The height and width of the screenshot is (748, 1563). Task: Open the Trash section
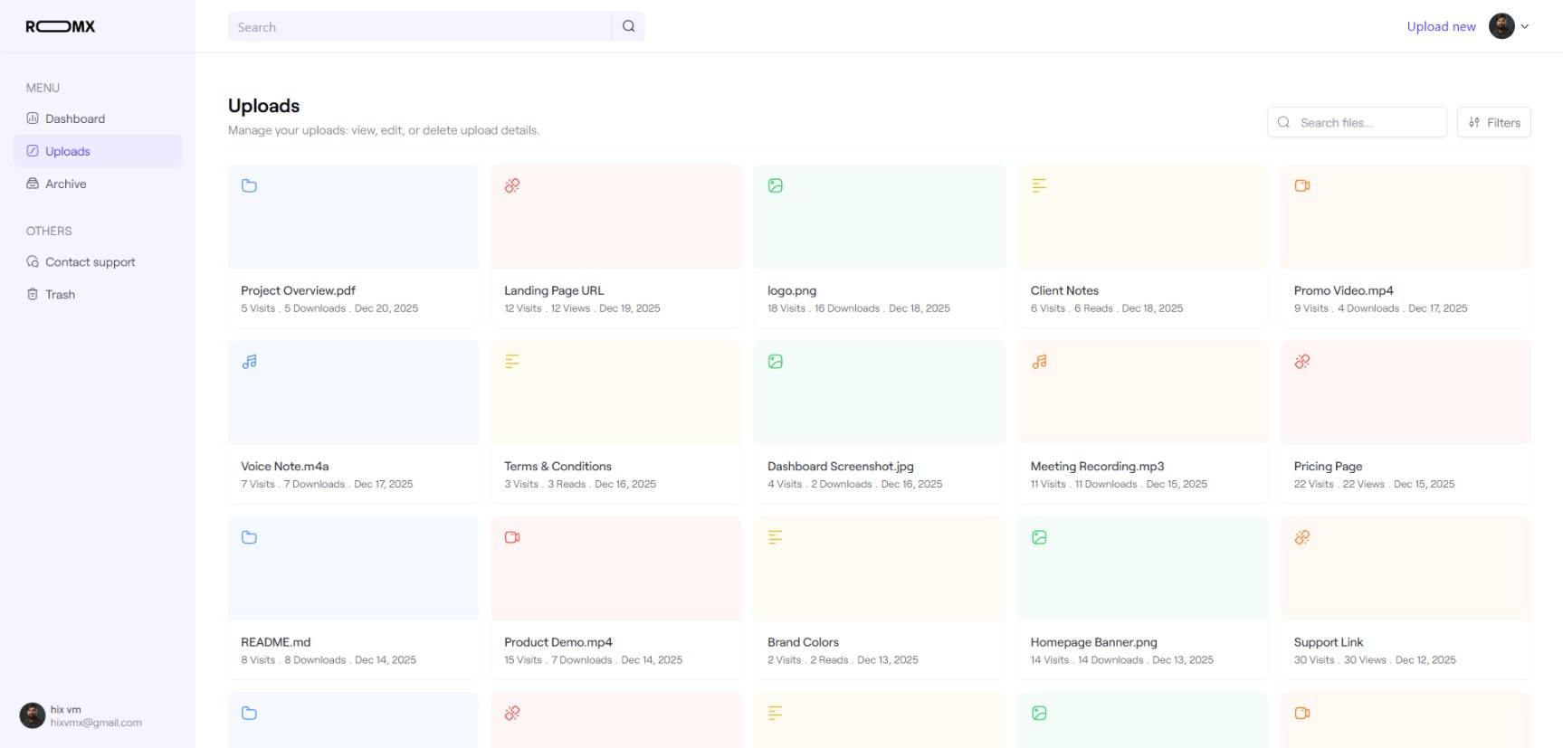point(60,295)
